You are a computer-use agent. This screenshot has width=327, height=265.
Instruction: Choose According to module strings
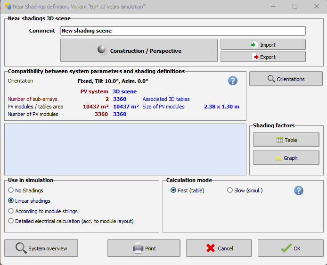pyautogui.click(x=11, y=211)
